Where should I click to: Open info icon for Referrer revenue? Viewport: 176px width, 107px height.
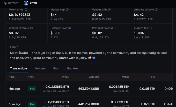click(74, 28)
